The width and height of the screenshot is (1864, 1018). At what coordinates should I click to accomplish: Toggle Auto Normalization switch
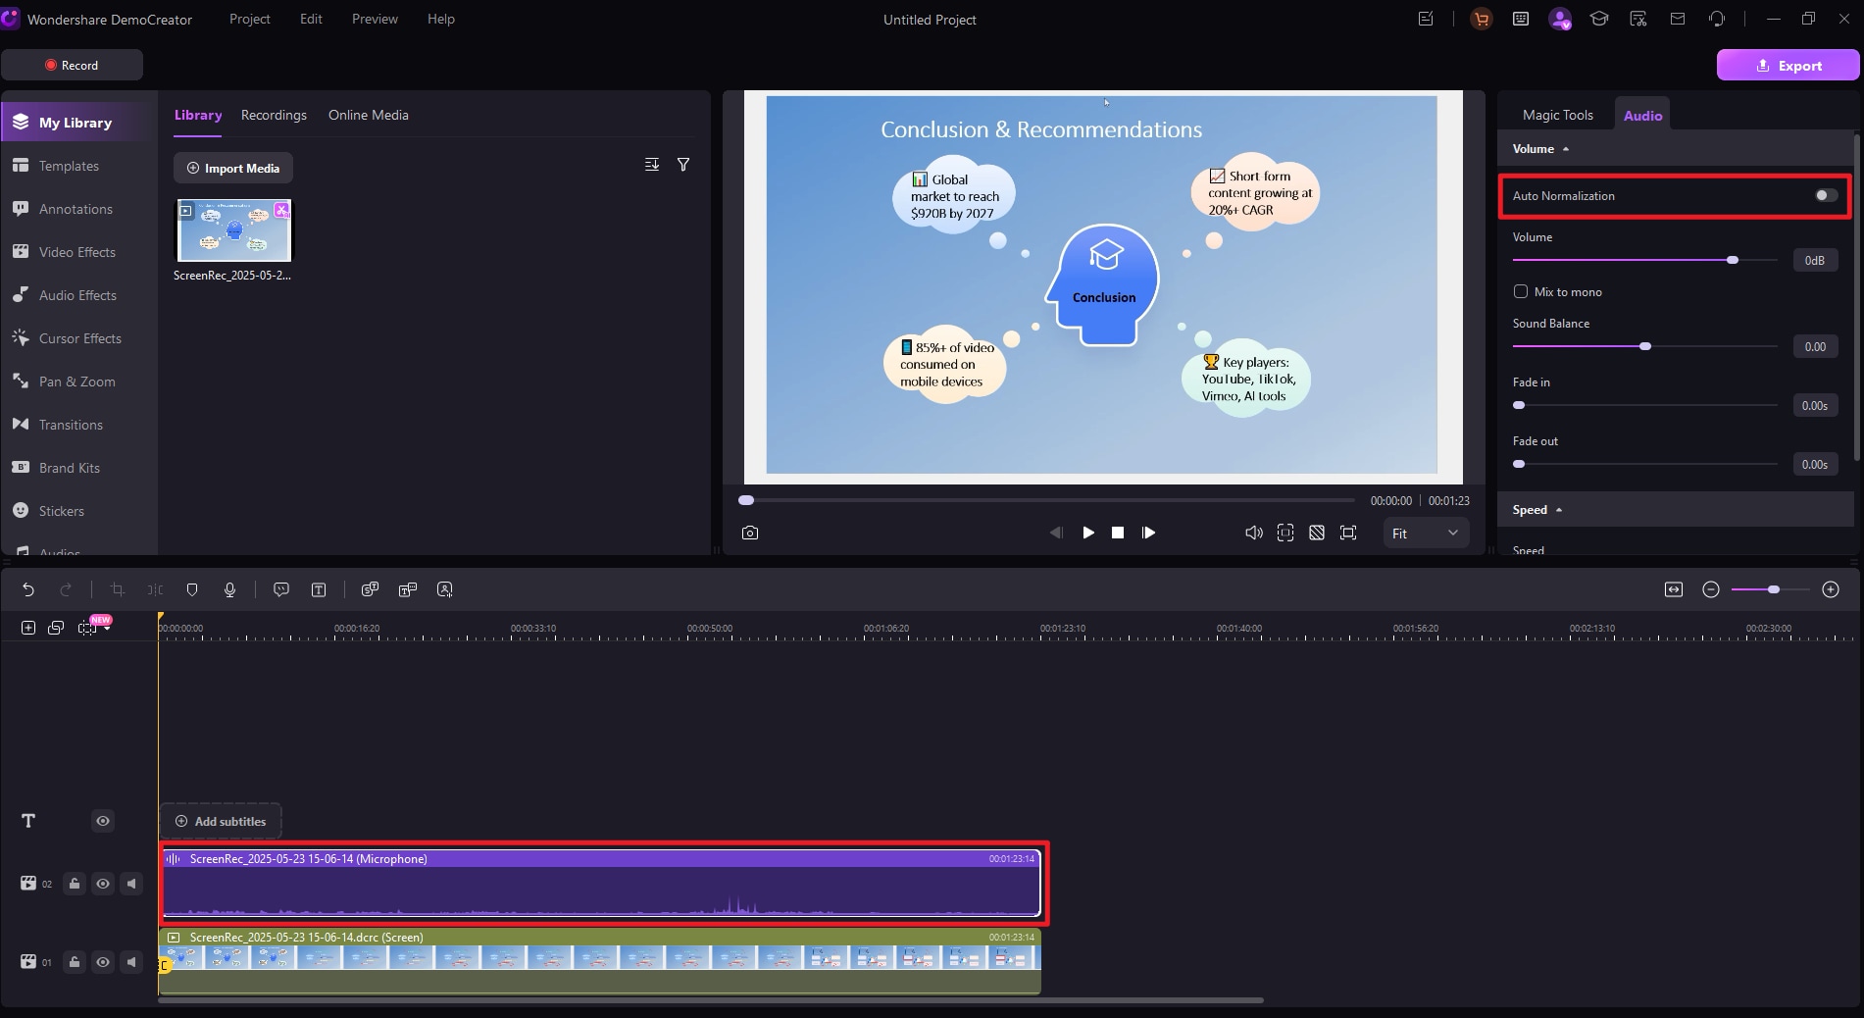[1825, 195]
